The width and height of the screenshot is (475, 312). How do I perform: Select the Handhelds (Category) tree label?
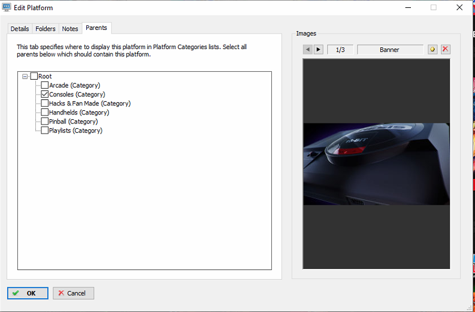click(79, 113)
